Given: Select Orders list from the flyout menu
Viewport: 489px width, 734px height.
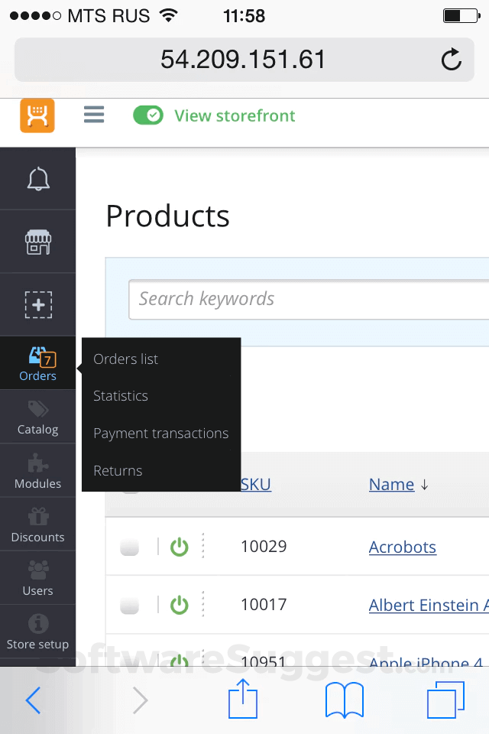Looking at the screenshot, I should pyautogui.click(x=126, y=359).
